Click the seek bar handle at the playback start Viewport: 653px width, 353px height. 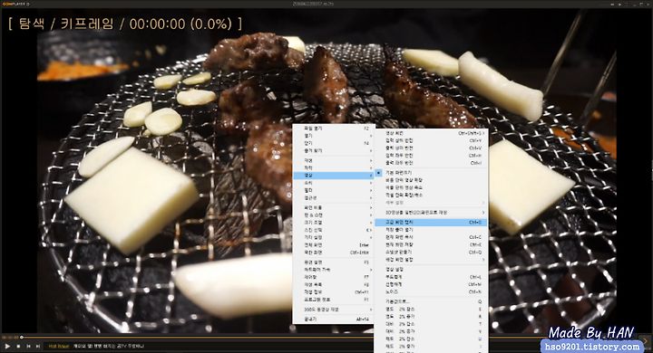tap(22, 338)
